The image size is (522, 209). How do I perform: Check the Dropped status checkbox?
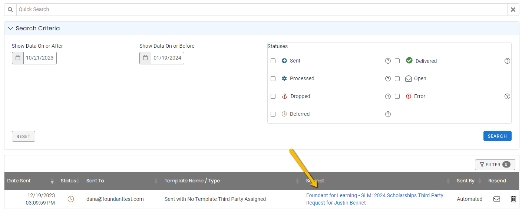[x=273, y=97]
